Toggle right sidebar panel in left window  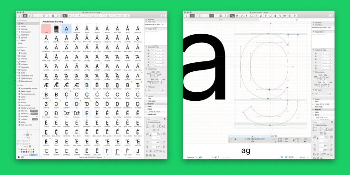(x=164, y=16)
